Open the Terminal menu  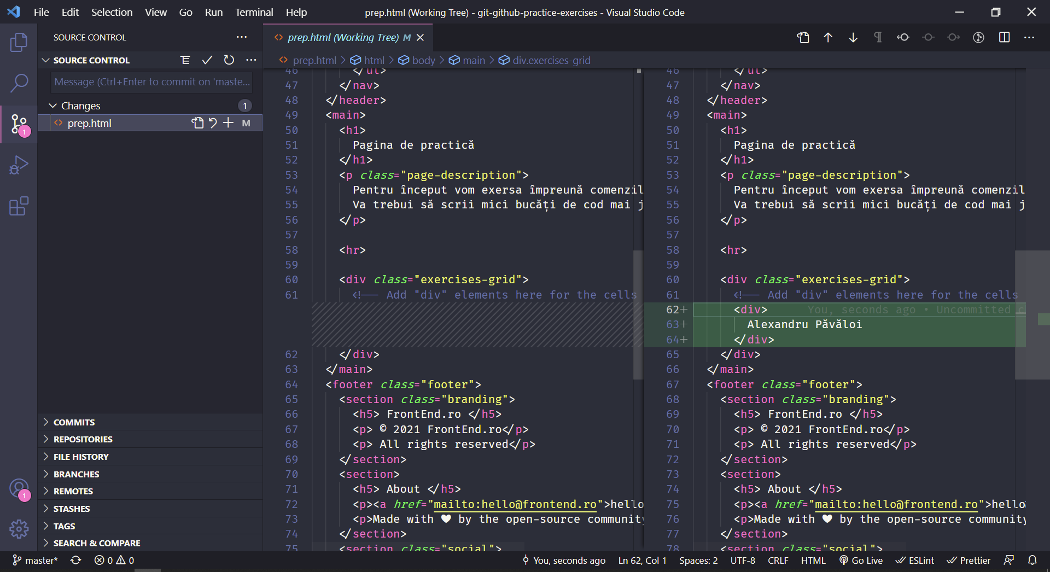pos(254,12)
